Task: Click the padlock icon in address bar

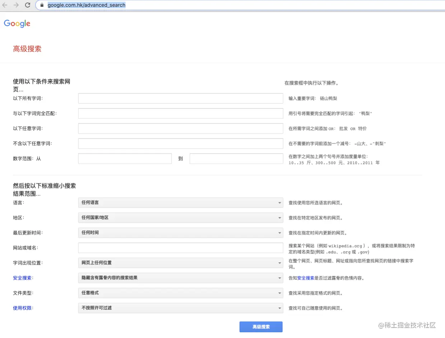Action: tap(42, 5)
